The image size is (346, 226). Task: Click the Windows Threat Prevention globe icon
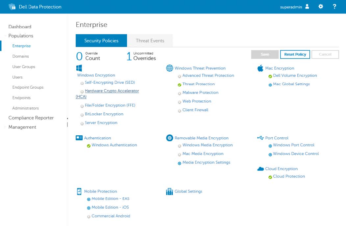169,68
